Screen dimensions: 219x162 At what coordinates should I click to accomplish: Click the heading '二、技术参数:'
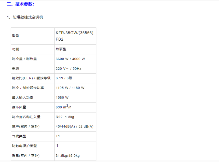point(21,4)
